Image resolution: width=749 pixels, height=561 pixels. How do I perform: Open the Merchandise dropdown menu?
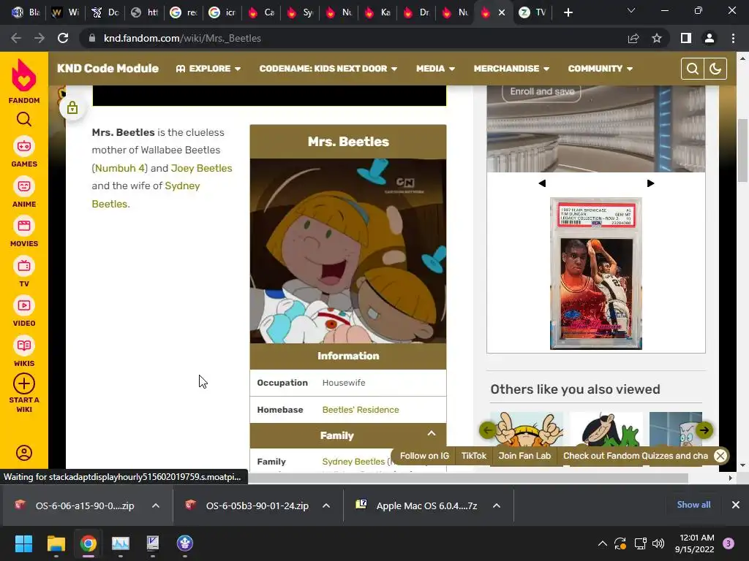(511, 69)
